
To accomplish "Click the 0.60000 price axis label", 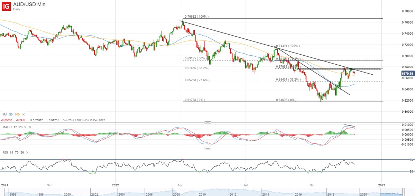I will 407,111.
